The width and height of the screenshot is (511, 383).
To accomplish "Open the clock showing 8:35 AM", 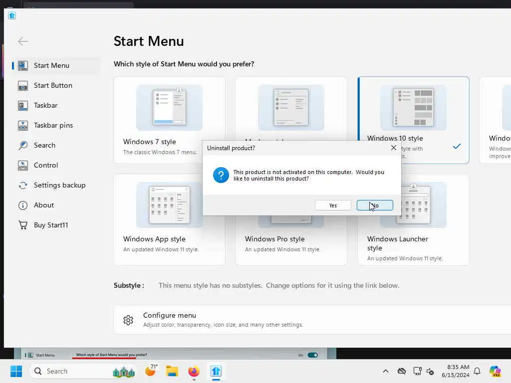I will (x=456, y=371).
